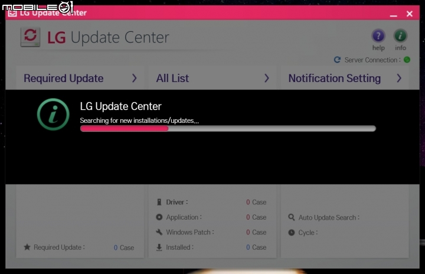425x274 pixels.
Task: Click the Windows Patch wrench icon
Action: point(159,232)
